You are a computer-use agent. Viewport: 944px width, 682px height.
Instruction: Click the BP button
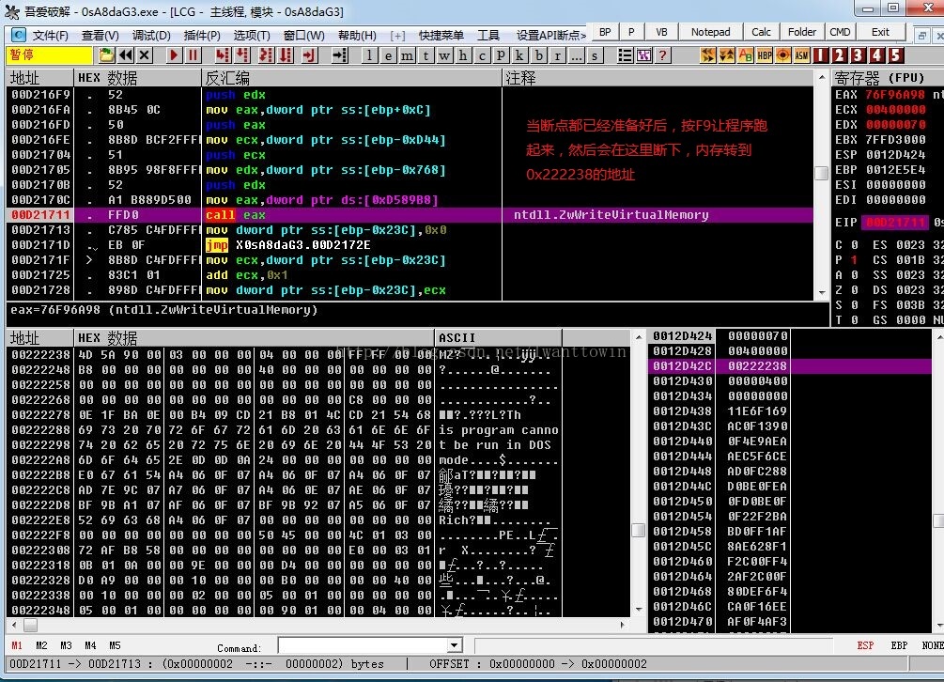coord(605,33)
